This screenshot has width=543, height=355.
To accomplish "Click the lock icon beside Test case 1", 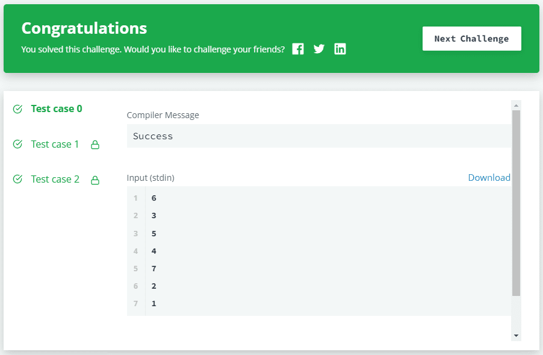I will [x=95, y=145].
